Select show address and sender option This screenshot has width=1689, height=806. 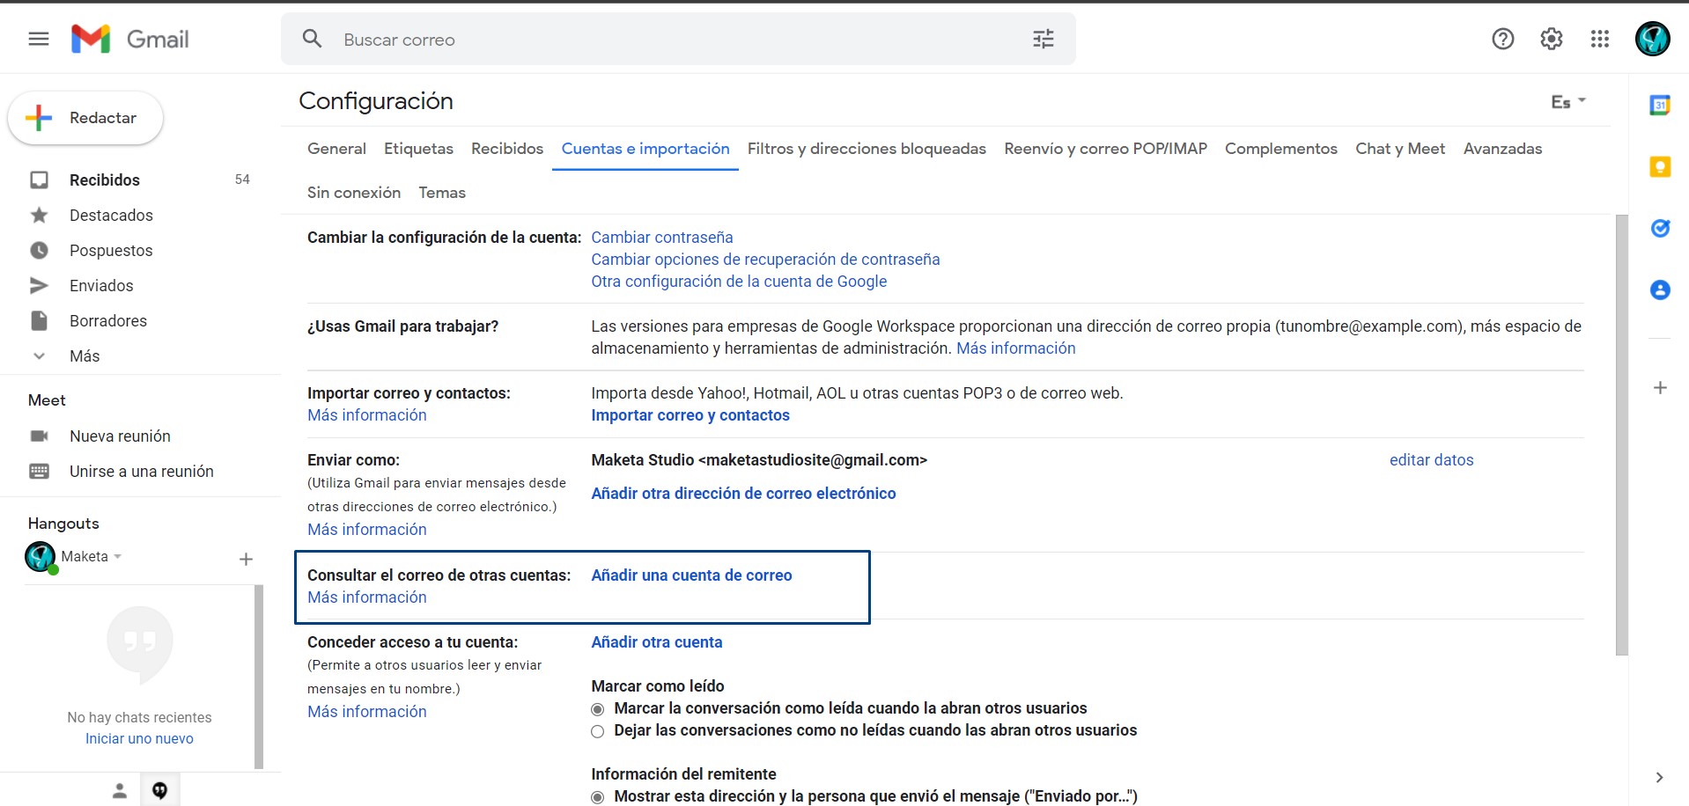(x=598, y=797)
